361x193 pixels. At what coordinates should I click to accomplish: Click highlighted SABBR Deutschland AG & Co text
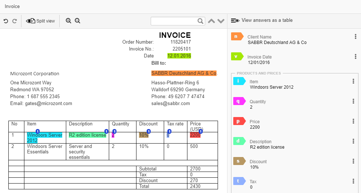[x=184, y=73]
